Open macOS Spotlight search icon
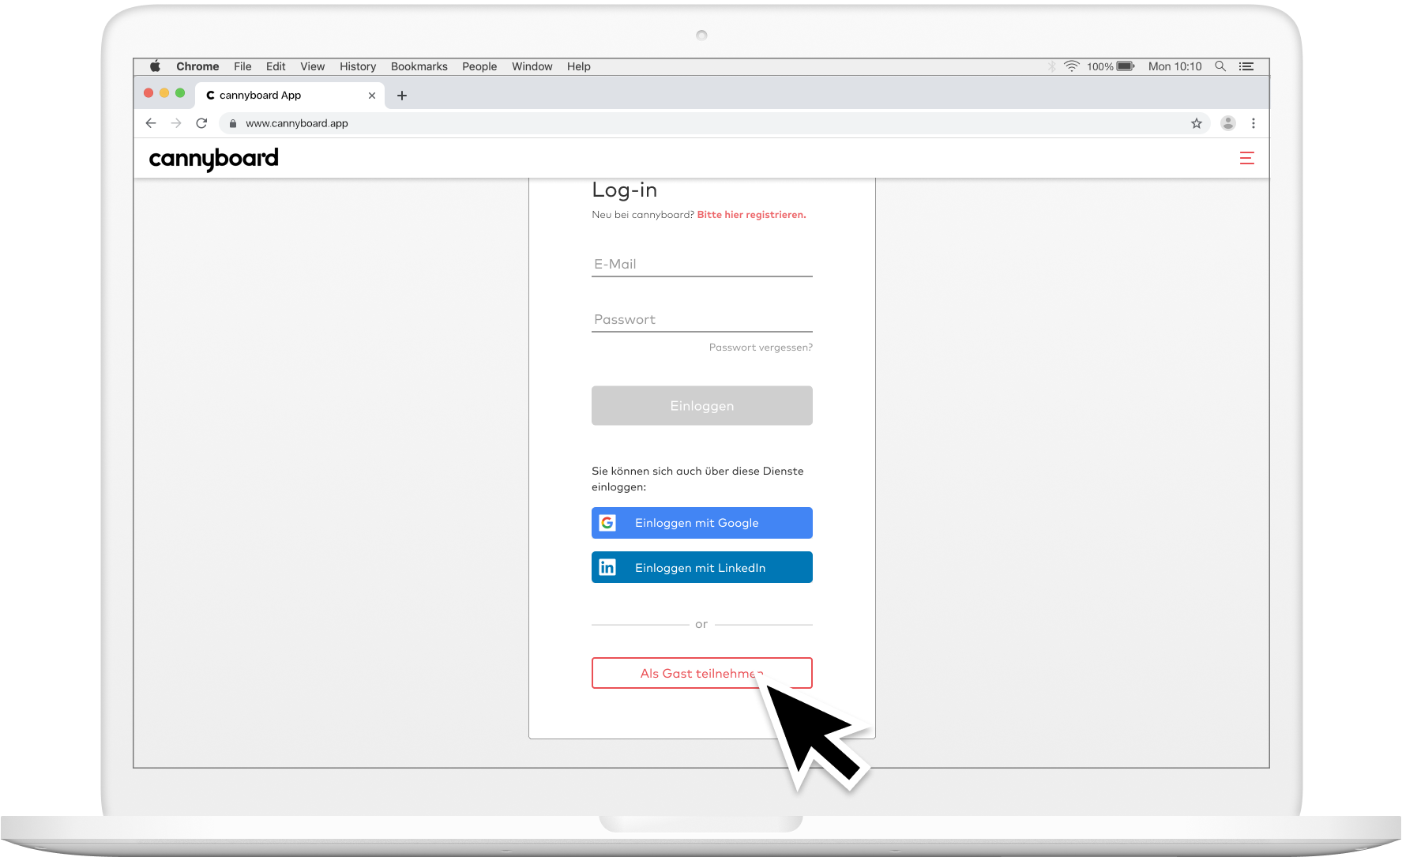1402x857 pixels. click(x=1220, y=66)
